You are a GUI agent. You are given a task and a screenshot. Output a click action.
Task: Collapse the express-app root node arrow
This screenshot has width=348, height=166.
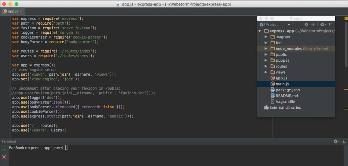coord(260,31)
